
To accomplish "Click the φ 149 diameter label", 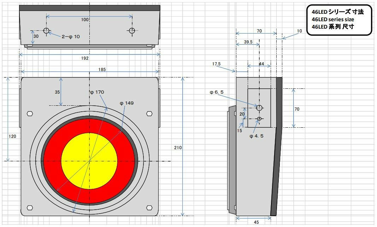I will click(x=126, y=103).
